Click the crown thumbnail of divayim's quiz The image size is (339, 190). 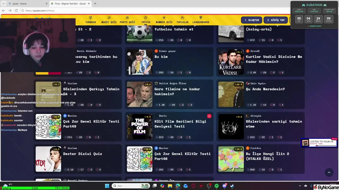pyautogui.click(x=231, y=127)
